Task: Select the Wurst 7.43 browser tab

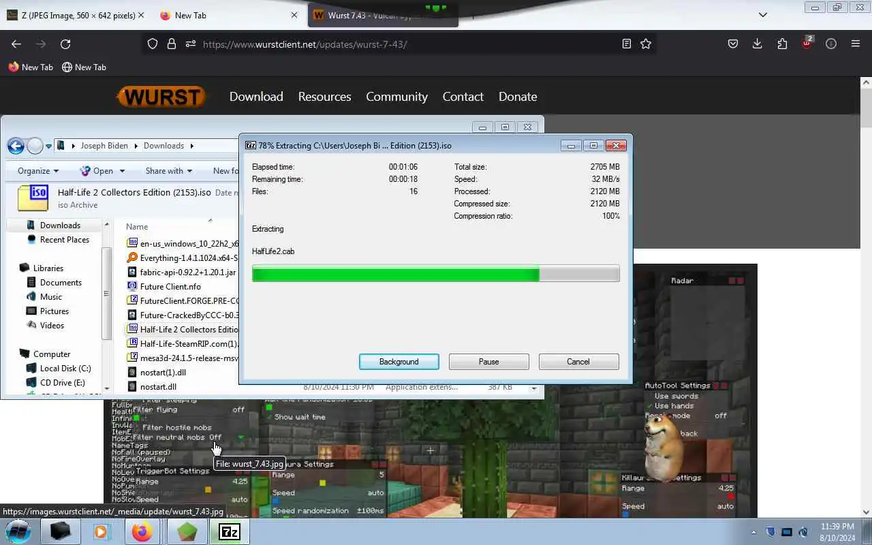Action: 383,15
